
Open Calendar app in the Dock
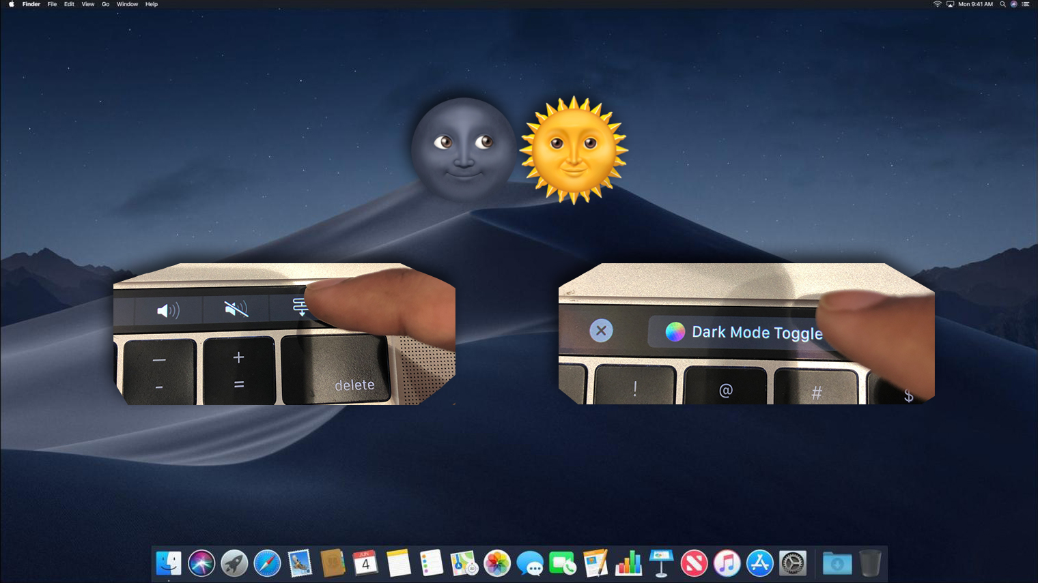pyautogui.click(x=365, y=564)
